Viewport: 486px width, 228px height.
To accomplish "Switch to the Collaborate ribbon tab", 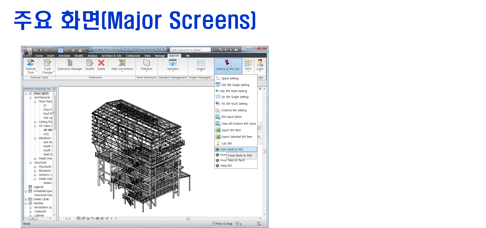I will point(133,56).
